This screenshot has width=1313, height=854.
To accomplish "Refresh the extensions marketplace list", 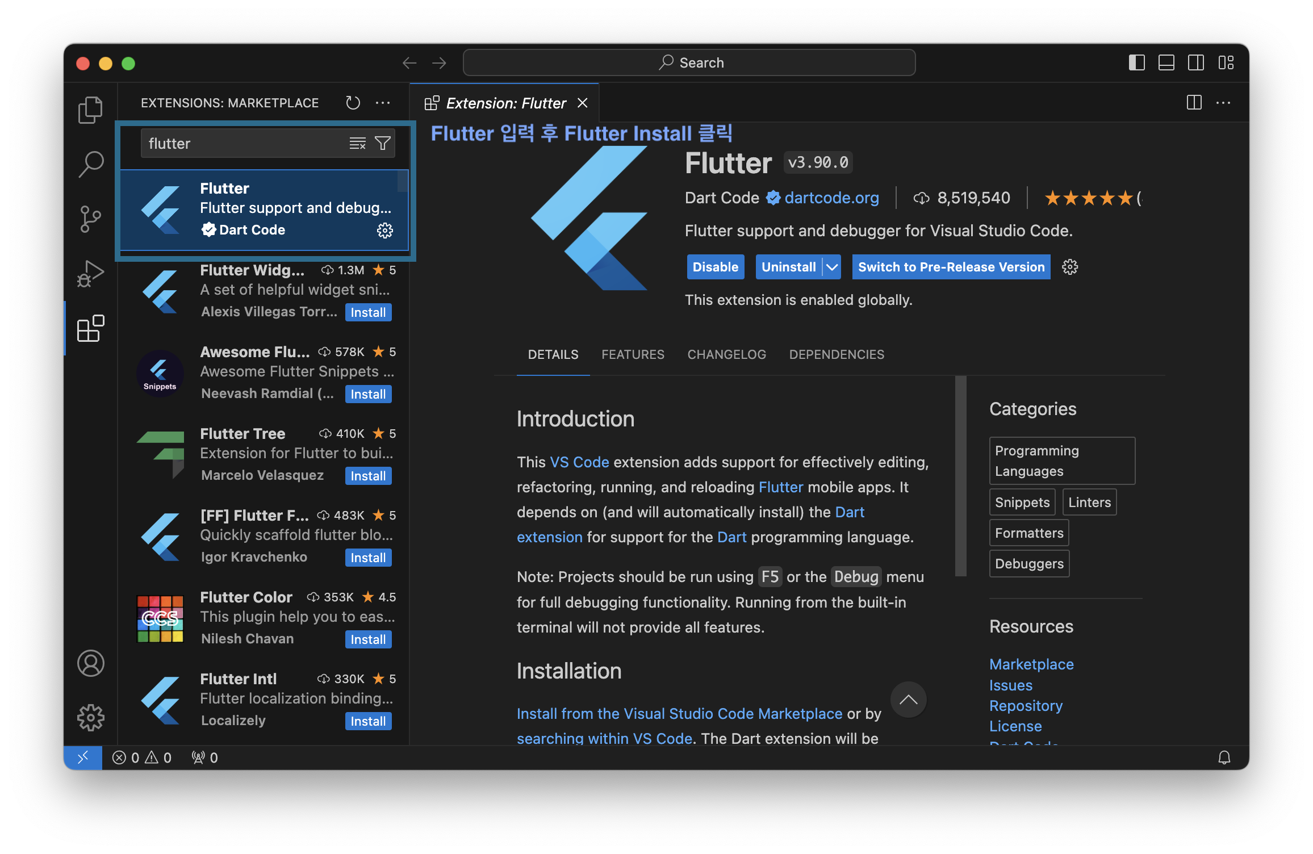I will tap(353, 103).
